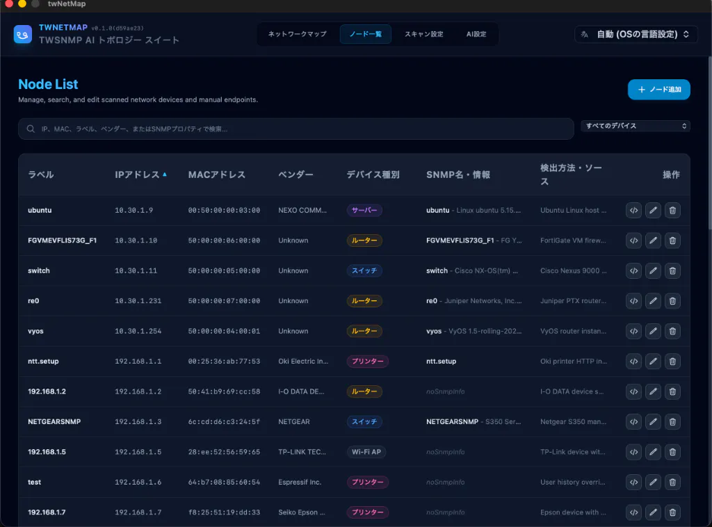
Task: Click vendor text Espressif Inc.
Action: point(300,482)
